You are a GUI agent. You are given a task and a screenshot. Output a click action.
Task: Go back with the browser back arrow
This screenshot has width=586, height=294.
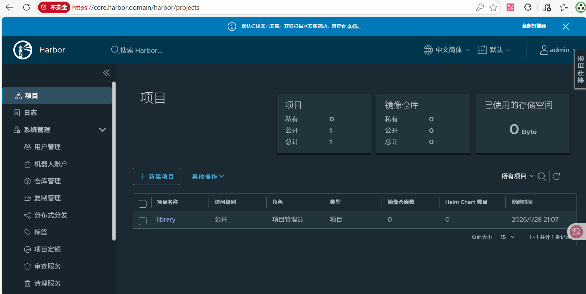(x=9, y=7)
